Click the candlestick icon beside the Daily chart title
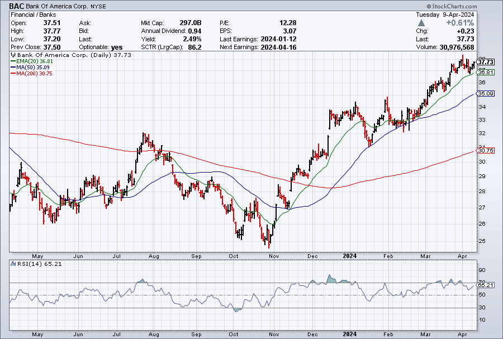 coord(13,55)
